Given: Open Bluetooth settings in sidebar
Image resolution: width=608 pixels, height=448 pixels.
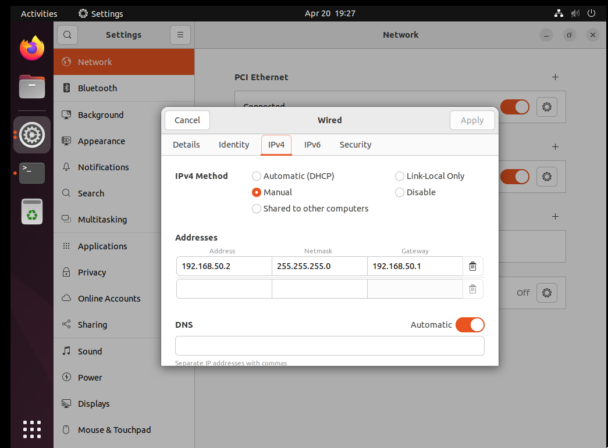Looking at the screenshot, I should [x=97, y=88].
